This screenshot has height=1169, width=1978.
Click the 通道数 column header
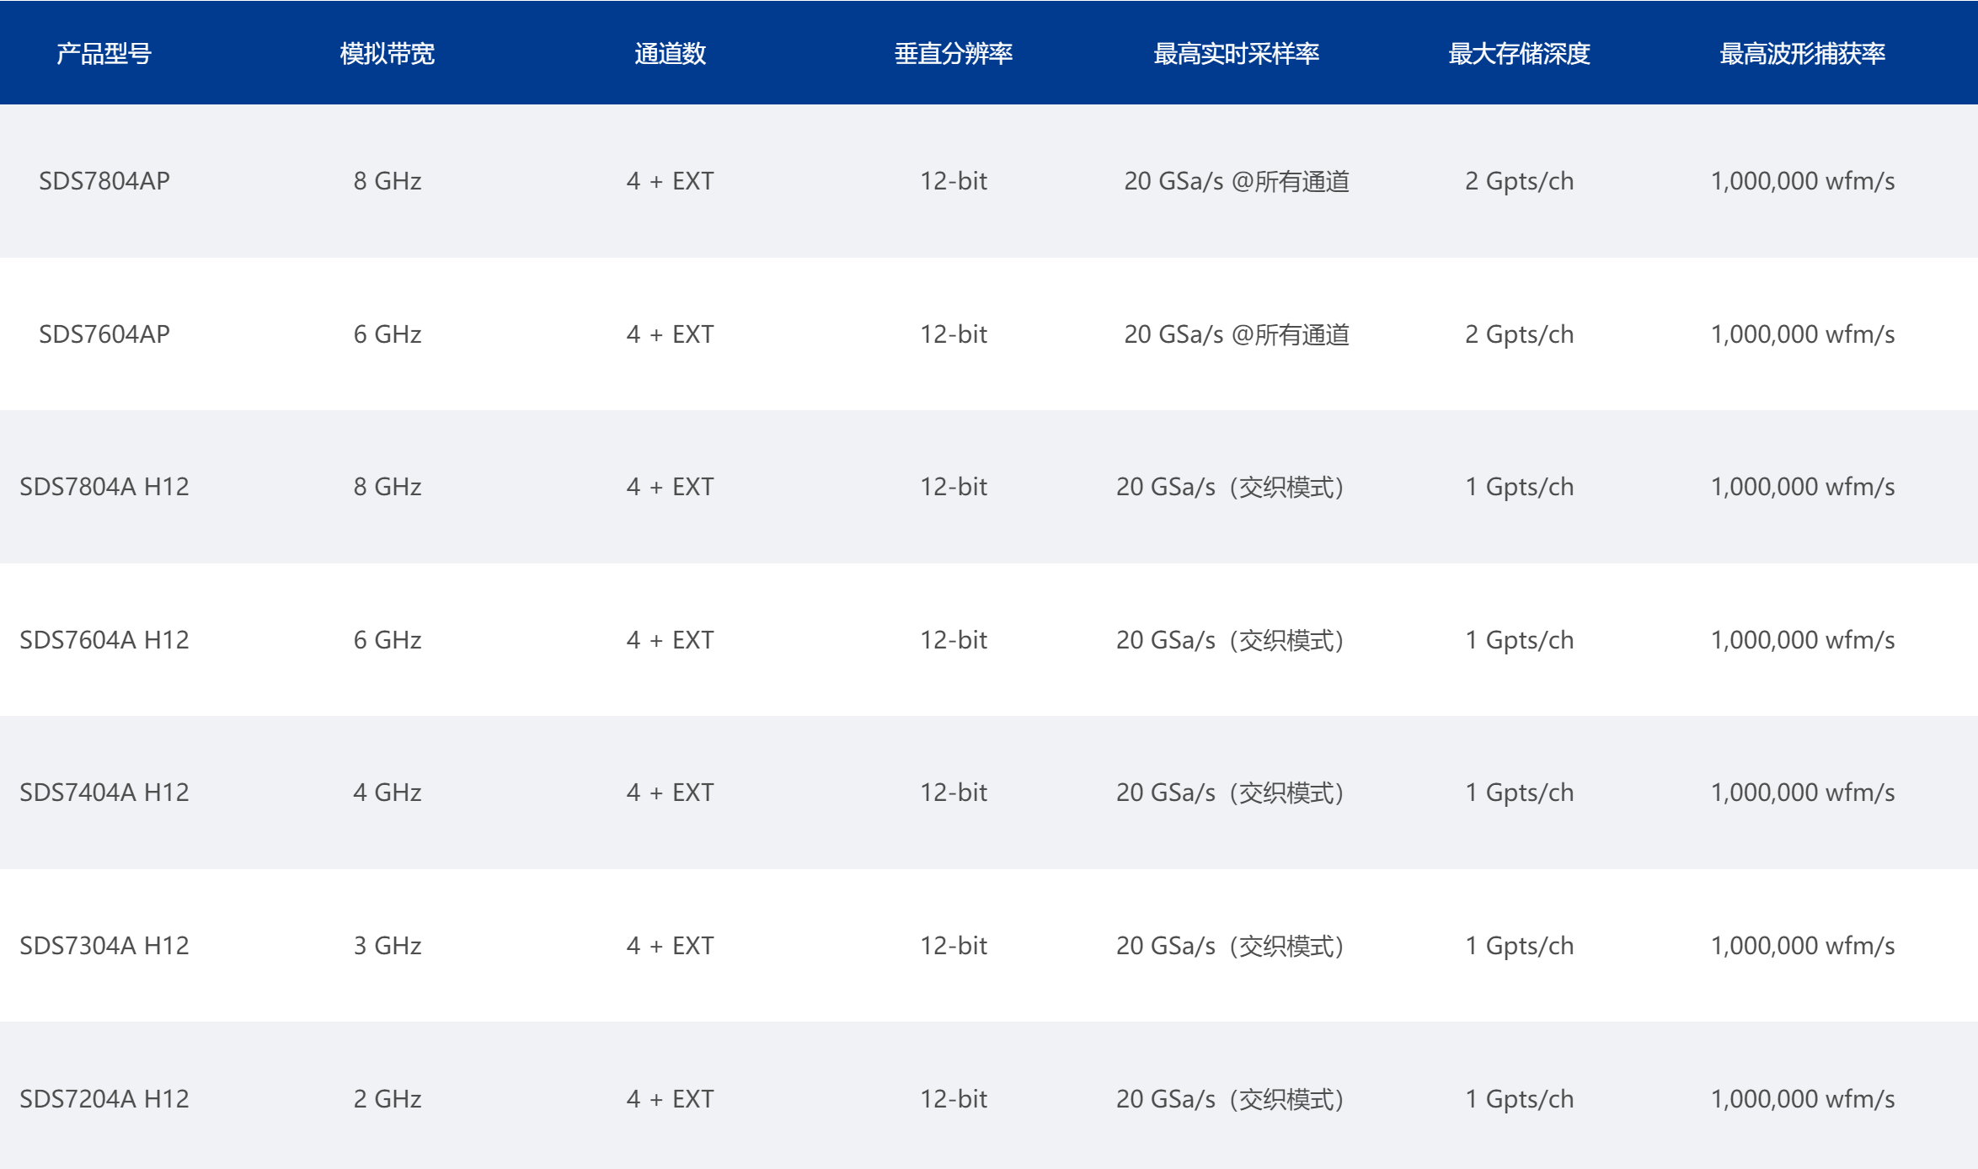click(670, 53)
